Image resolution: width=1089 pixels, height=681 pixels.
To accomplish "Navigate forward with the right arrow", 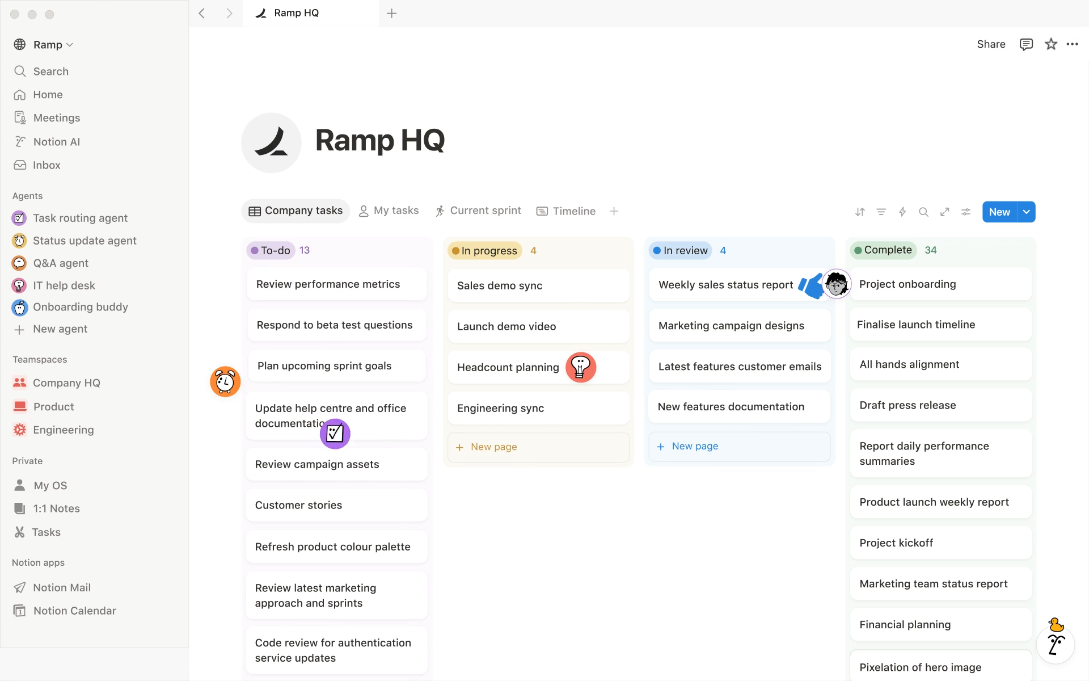I will pos(229,14).
